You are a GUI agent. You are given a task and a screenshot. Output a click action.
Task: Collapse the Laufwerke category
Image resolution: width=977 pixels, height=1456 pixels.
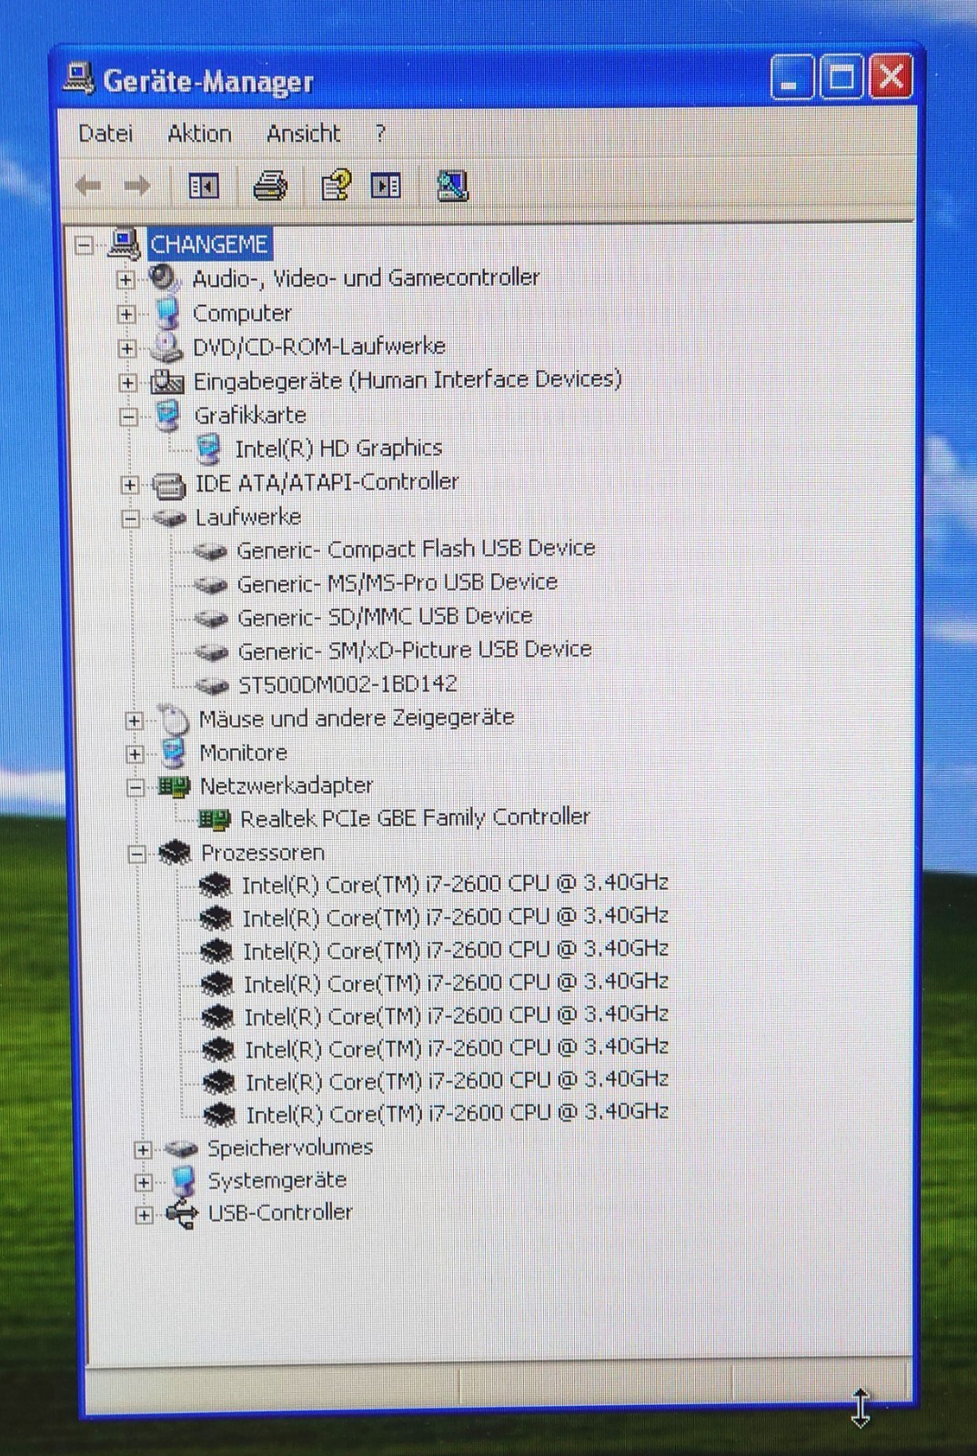131,520
